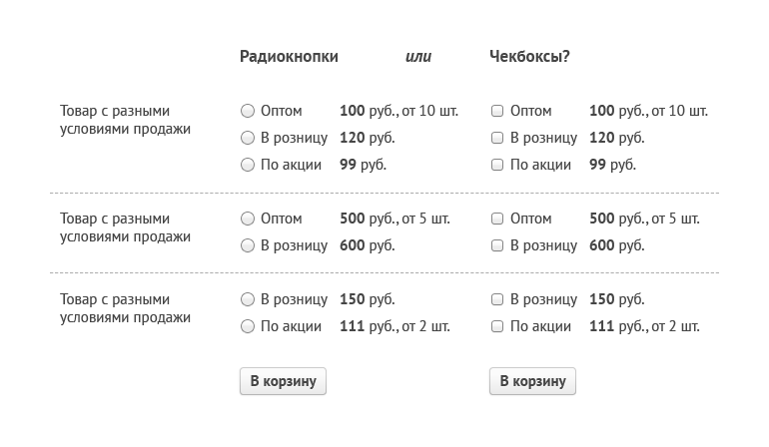Pick the По акции 111 руб. radio button
The height and width of the screenshot is (447, 769).
click(248, 326)
